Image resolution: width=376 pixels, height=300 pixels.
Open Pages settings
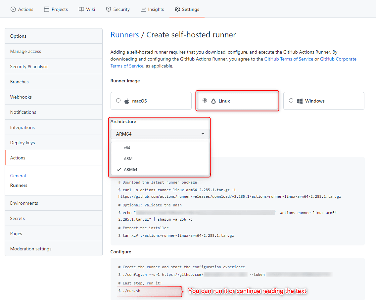pyautogui.click(x=54, y=234)
